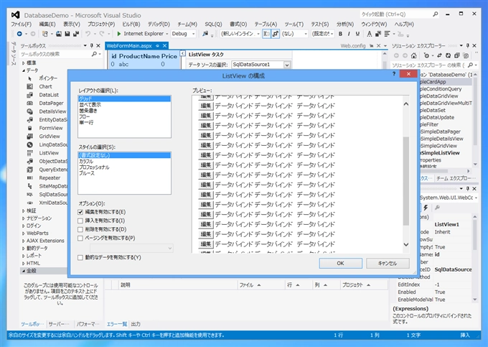Select the GridView control icon in toolbox
This screenshot has width=488, height=347.
click(29, 136)
